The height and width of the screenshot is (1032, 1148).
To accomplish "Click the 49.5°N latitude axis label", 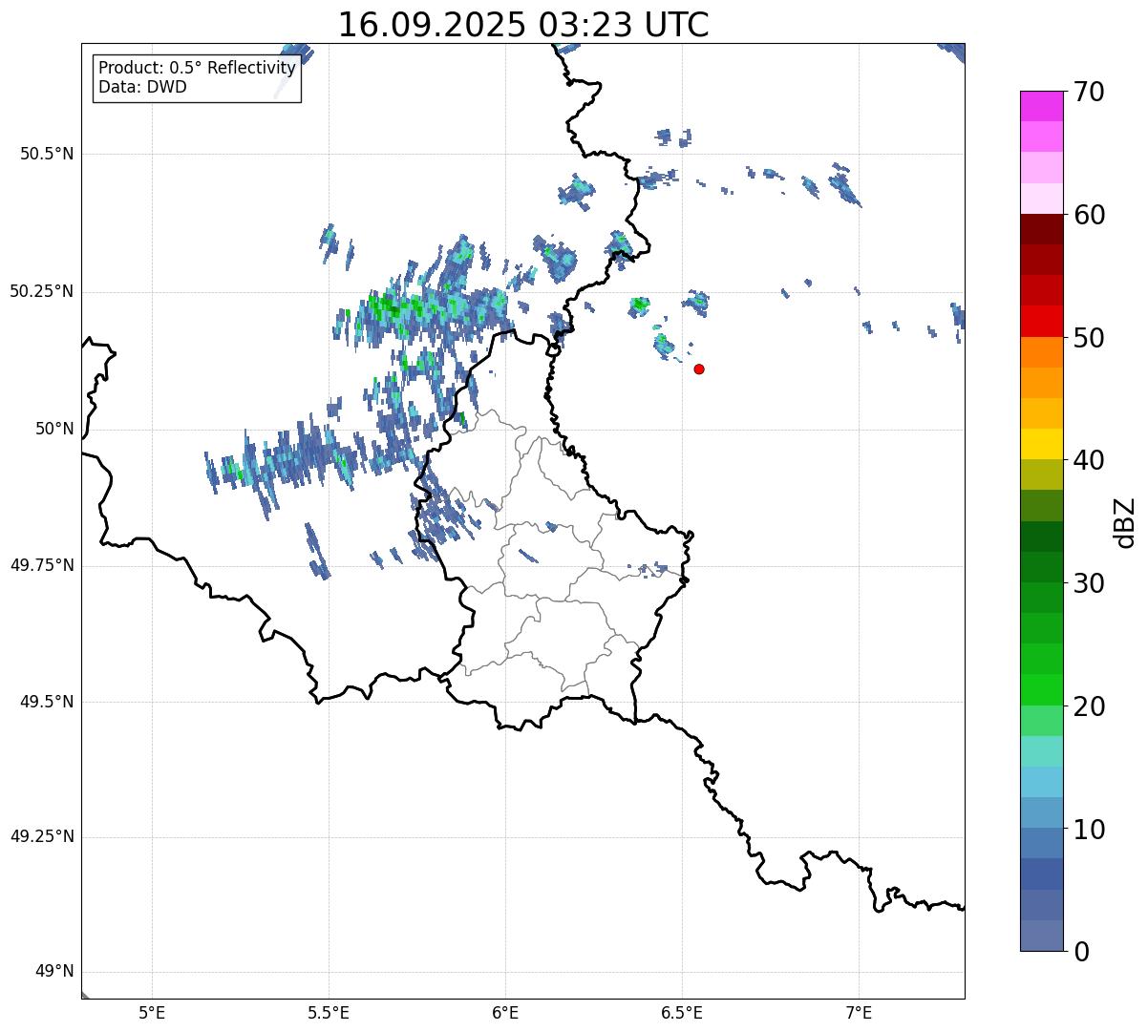I will [x=46, y=702].
